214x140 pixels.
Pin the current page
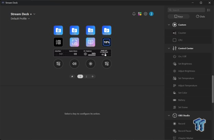tap(72, 76)
